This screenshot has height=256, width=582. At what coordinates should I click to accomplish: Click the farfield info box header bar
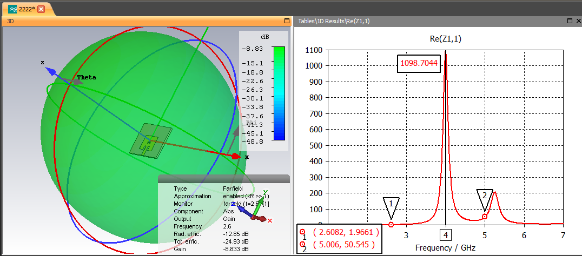(x=224, y=179)
